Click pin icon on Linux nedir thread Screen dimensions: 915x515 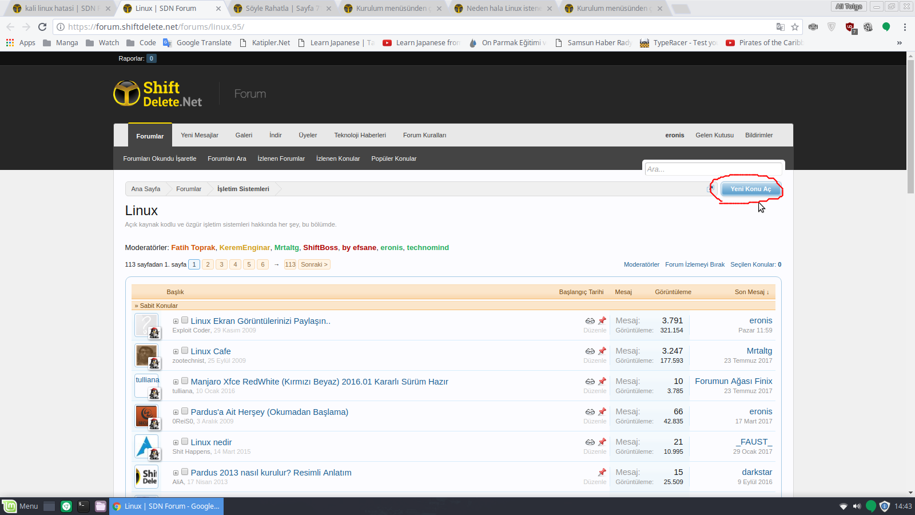(x=602, y=442)
